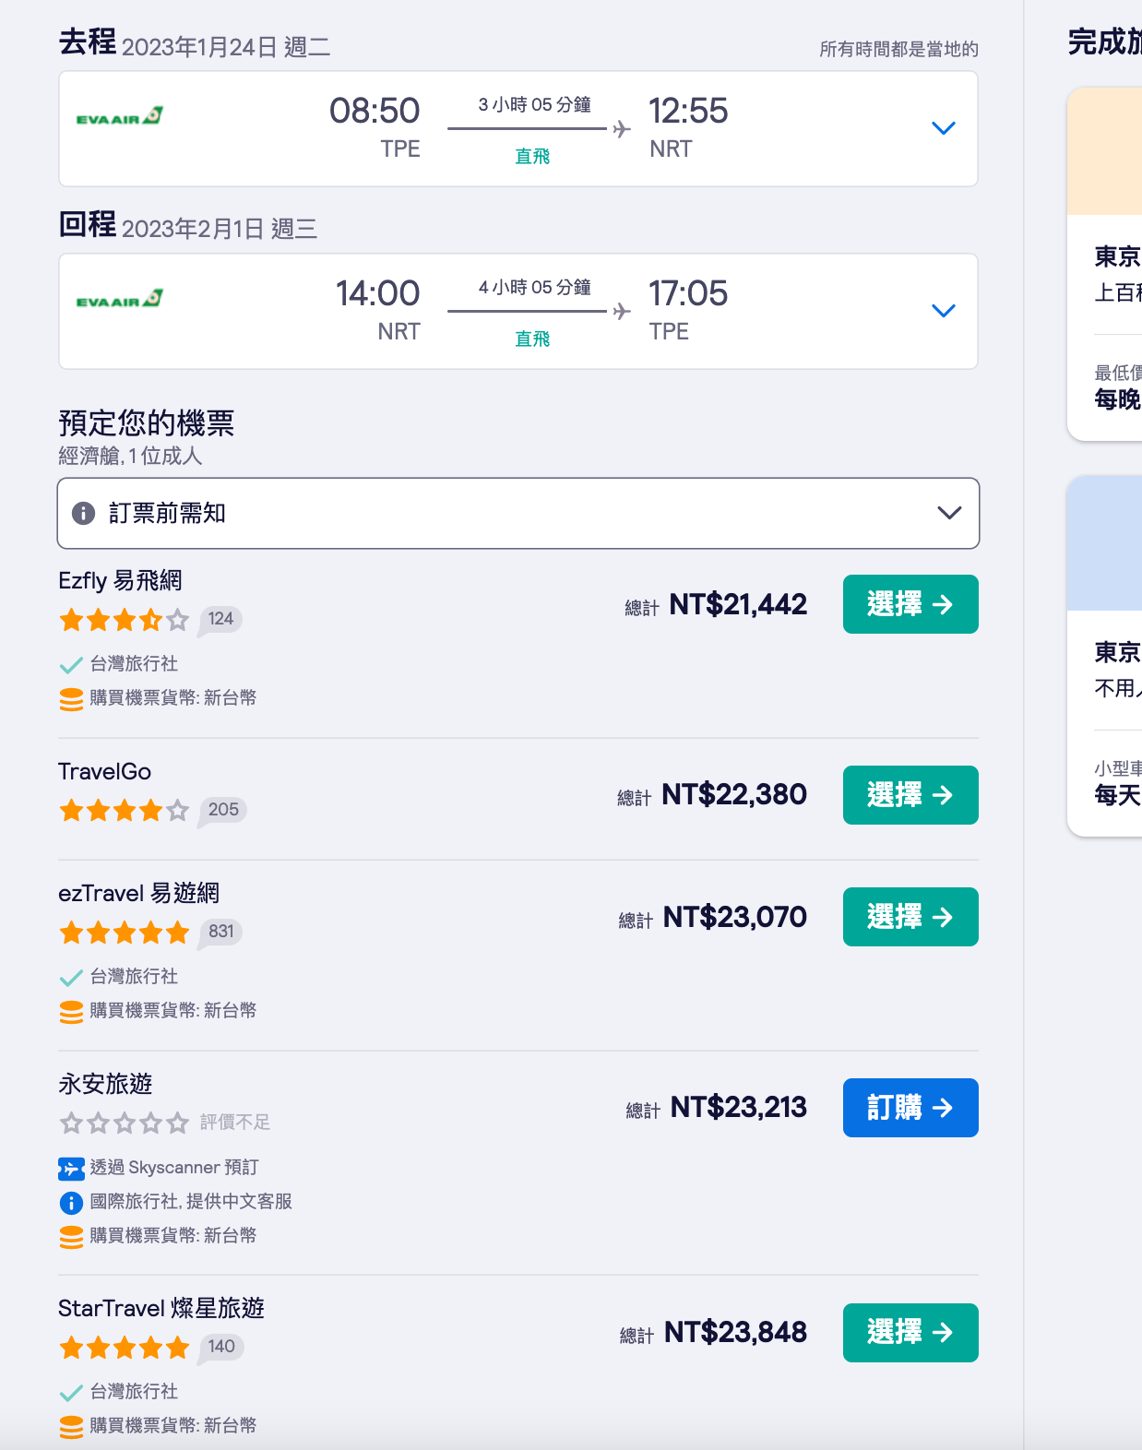The height and width of the screenshot is (1450, 1142).
Task: Click the TravelGo provider name
Action: coord(104,772)
